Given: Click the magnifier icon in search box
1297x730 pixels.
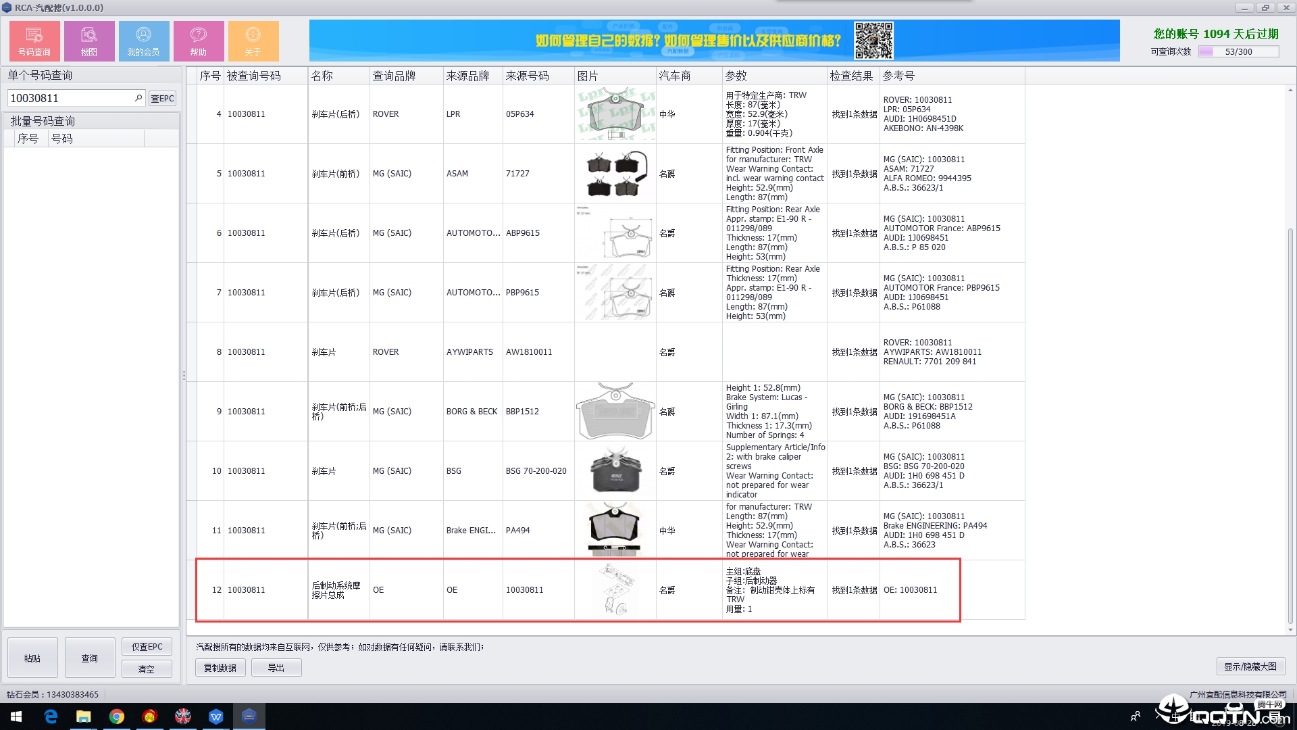Looking at the screenshot, I should click(x=138, y=98).
